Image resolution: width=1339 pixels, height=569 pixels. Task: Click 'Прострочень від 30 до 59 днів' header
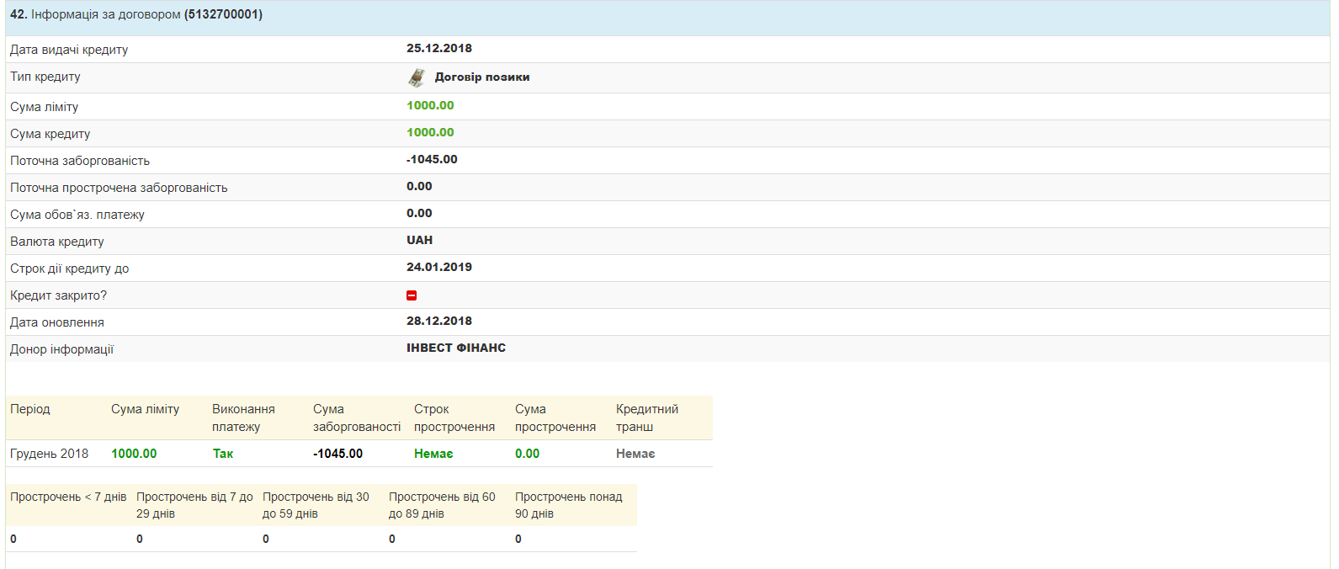pos(316,505)
